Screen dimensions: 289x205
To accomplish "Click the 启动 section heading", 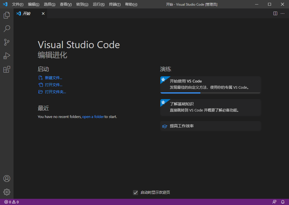I will coord(43,69).
